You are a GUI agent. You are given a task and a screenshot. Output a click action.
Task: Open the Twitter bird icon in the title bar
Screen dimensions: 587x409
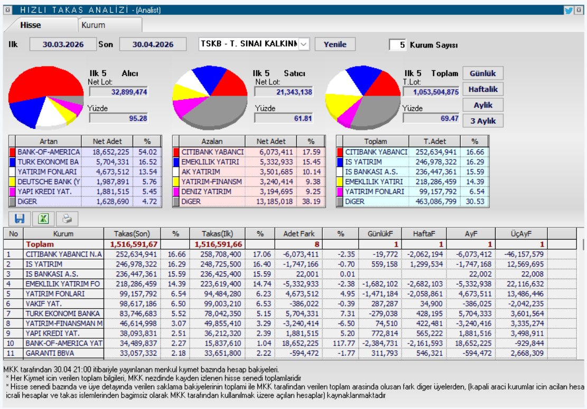pyautogui.click(x=569, y=10)
